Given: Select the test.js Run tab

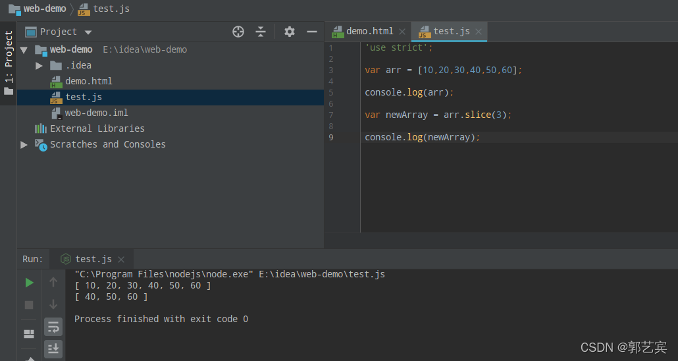Looking at the screenshot, I should (x=93, y=259).
